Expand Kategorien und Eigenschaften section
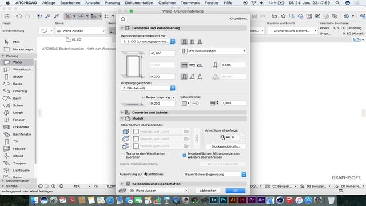The height and width of the screenshot is (206, 366). click(122, 184)
